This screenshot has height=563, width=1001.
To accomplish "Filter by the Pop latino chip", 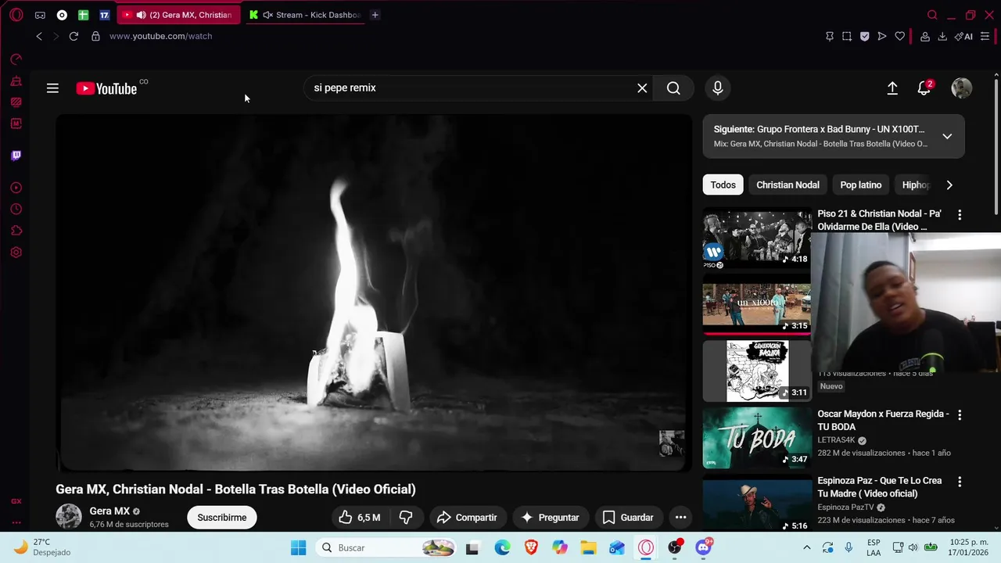I will pos(860,185).
